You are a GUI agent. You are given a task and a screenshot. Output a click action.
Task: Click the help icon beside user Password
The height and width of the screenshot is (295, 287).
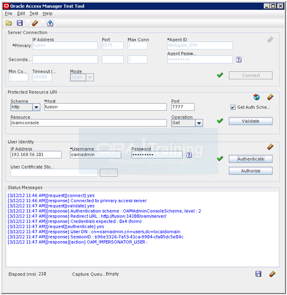[x=189, y=155]
